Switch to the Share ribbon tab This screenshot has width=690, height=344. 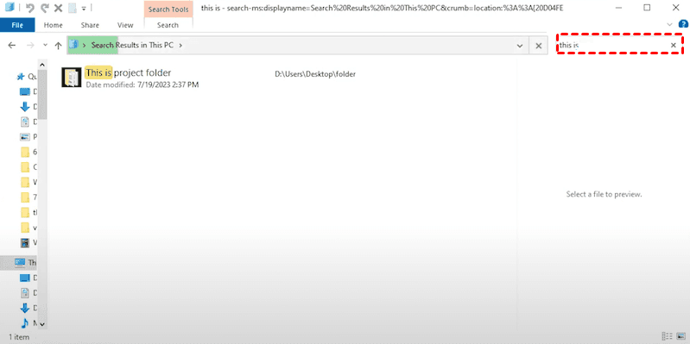tap(90, 25)
